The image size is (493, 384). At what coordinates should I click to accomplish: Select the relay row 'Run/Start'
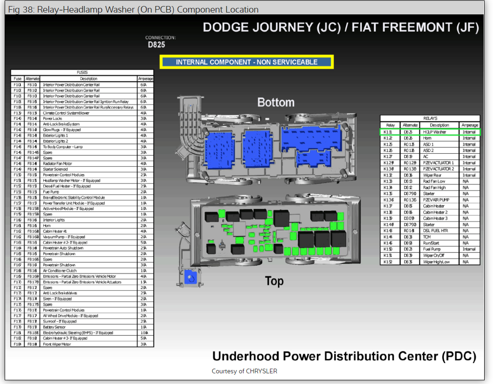[430, 243]
